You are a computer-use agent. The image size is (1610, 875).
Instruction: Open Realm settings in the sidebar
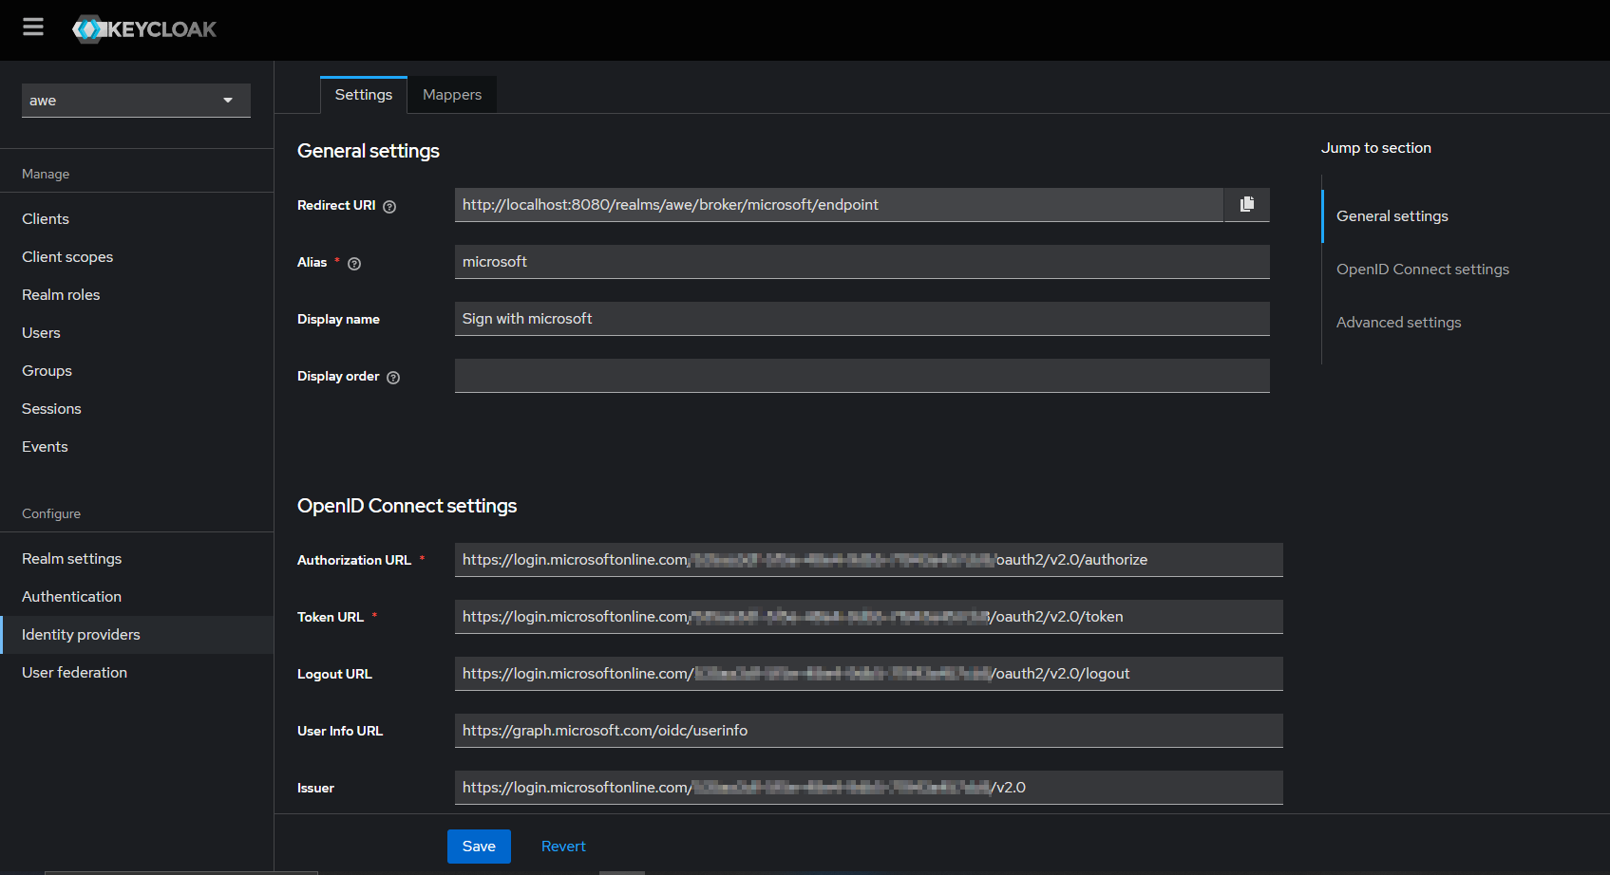pyautogui.click(x=137, y=559)
